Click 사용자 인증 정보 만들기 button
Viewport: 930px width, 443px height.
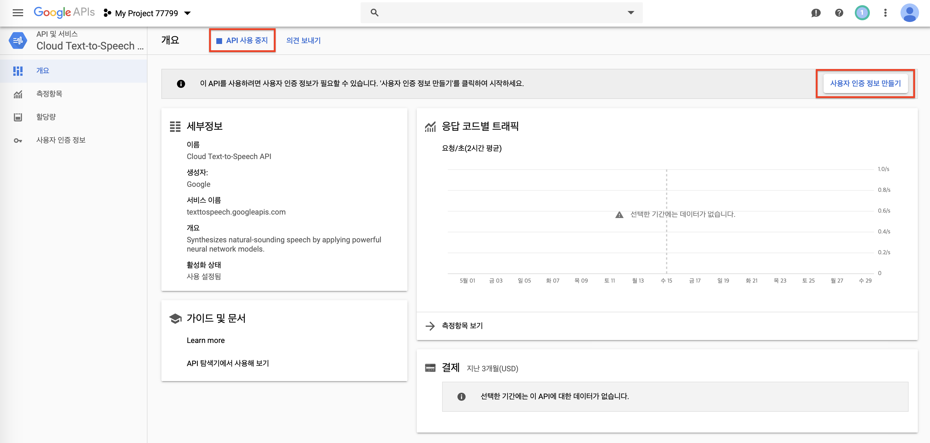(x=865, y=83)
